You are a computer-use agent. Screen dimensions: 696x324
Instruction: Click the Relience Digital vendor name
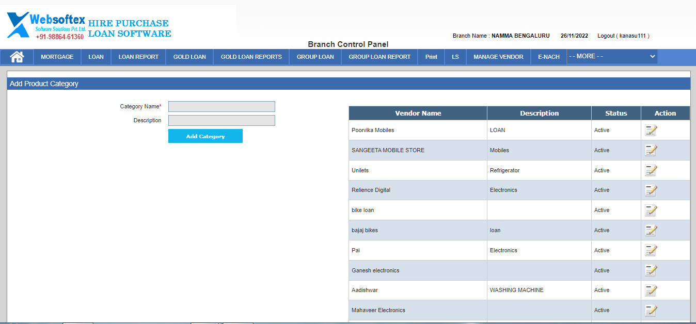[x=371, y=190]
